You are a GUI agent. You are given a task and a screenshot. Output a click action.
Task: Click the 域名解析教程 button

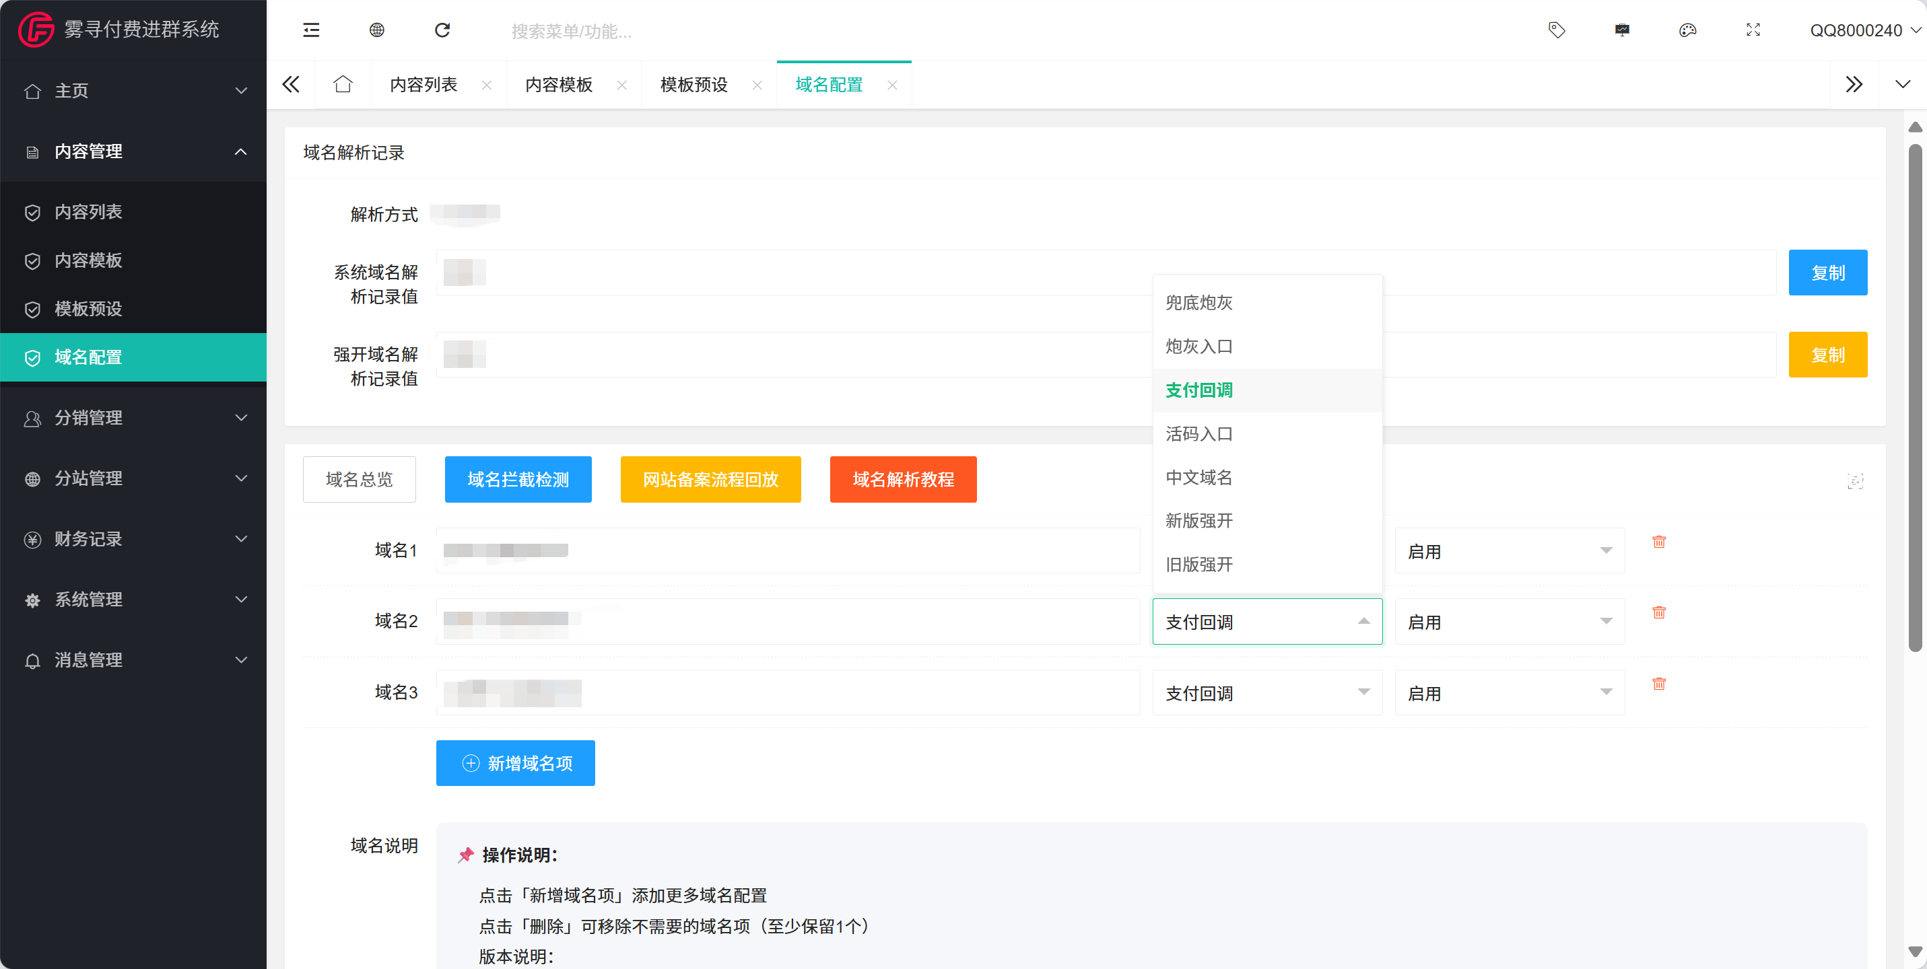[x=903, y=479]
